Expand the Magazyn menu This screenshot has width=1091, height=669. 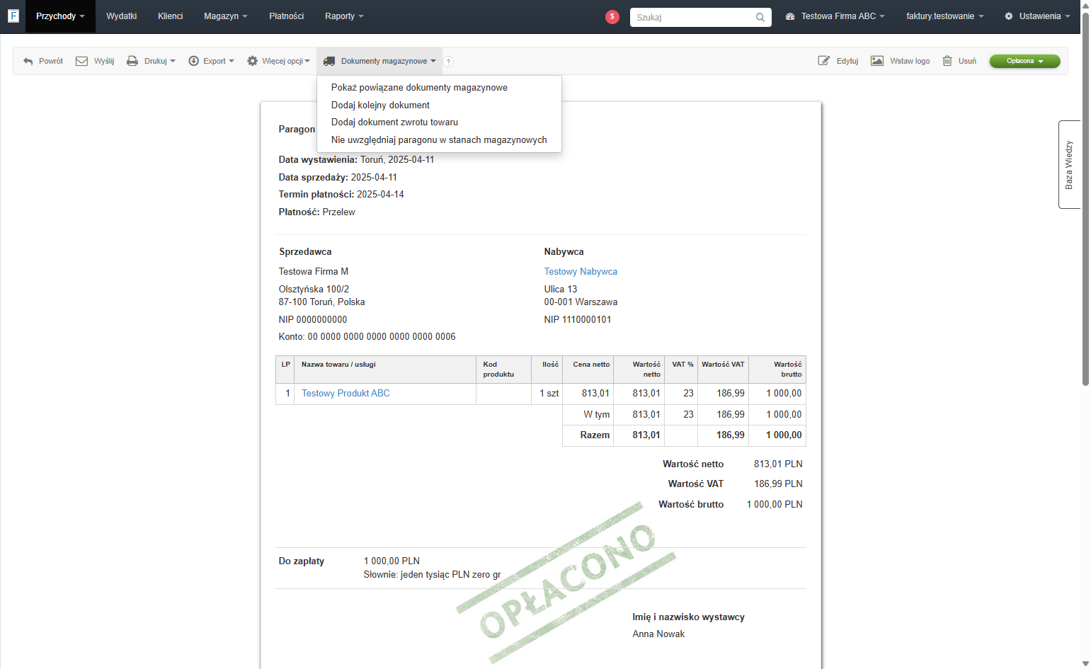tap(225, 16)
